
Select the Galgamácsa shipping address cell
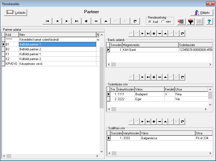pos(168,138)
